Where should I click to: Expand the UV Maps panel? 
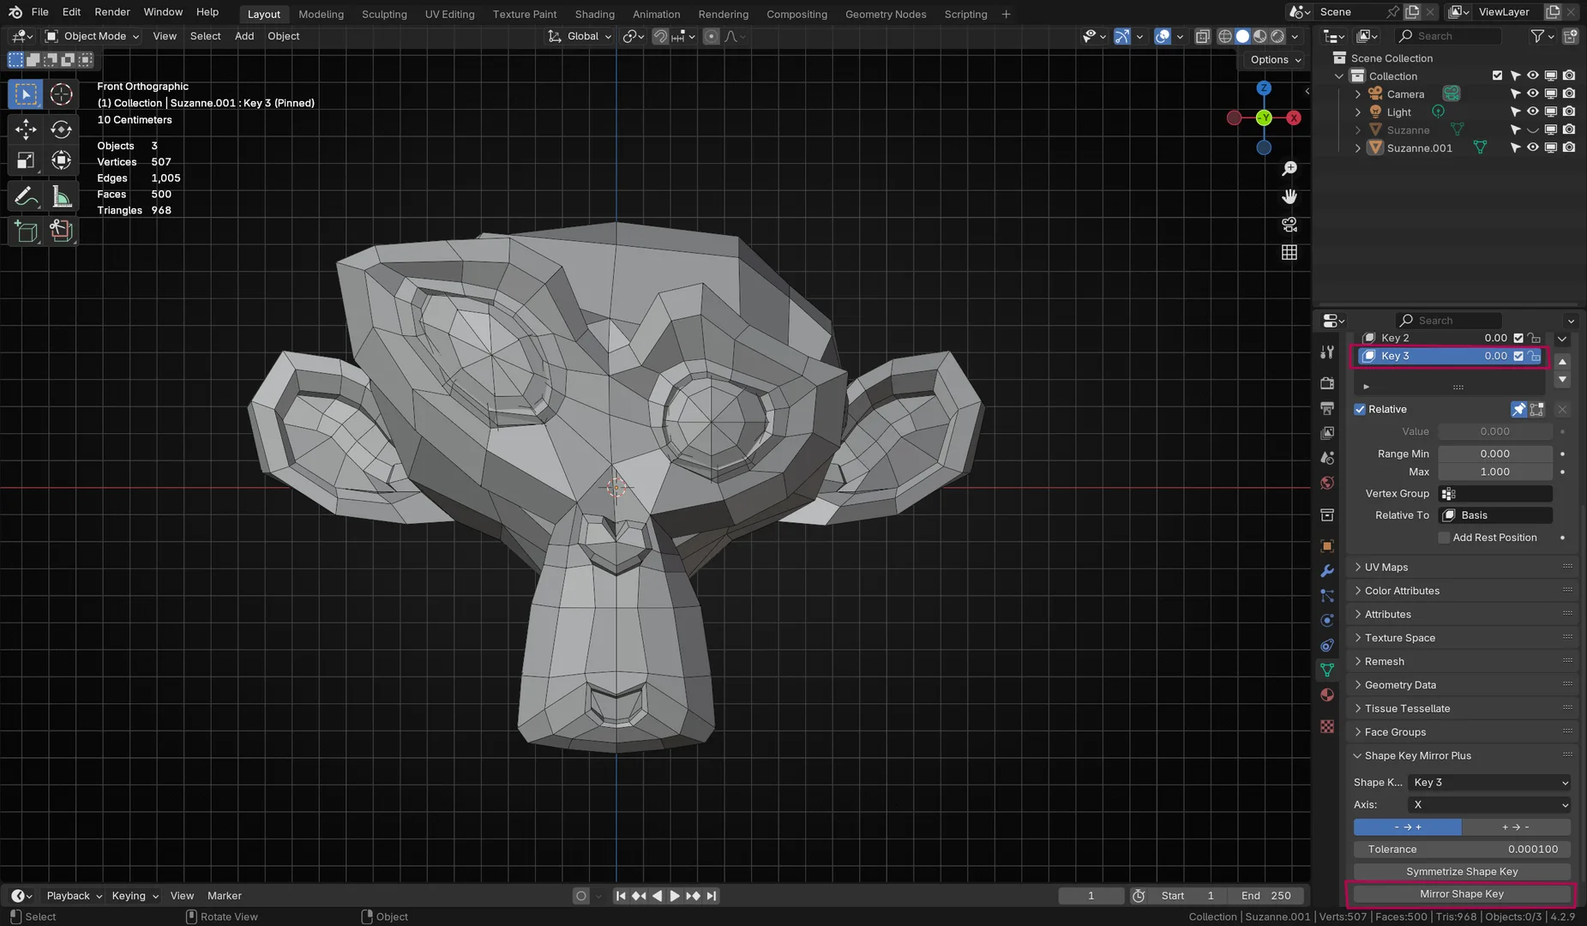pos(1386,567)
